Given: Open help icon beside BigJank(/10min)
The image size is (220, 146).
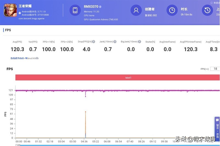Looking at the screenshot, I should tap(139, 42).
